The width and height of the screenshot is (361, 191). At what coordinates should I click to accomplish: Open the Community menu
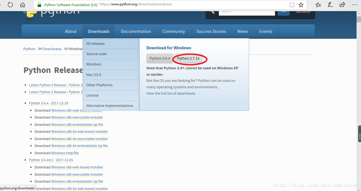tap(174, 31)
